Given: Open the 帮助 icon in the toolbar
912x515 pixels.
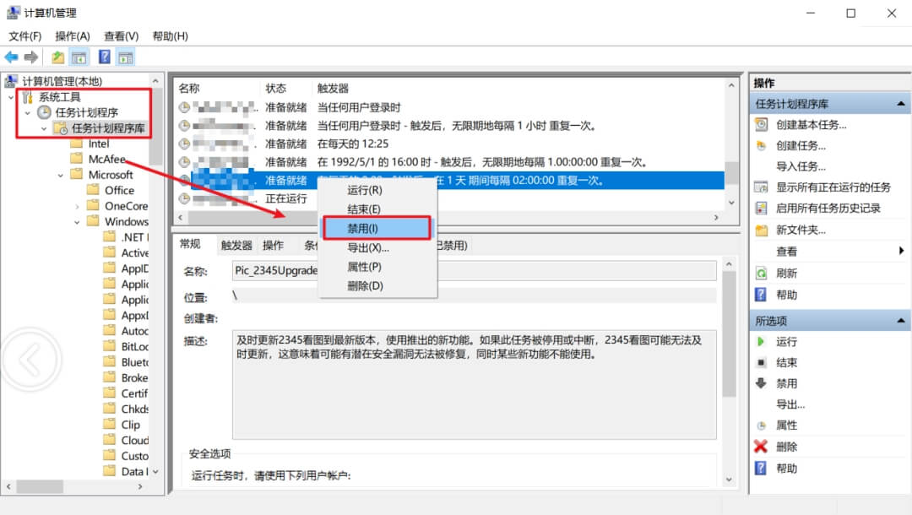Looking at the screenshot, I should 103,57.
